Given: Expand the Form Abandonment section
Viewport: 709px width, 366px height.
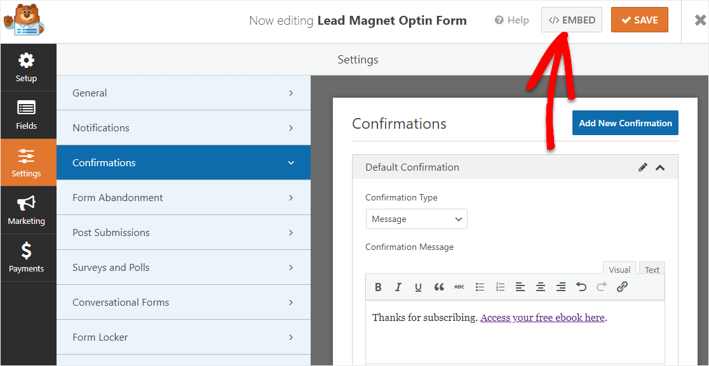Looking at the screenshot, I should click(184, 198).
